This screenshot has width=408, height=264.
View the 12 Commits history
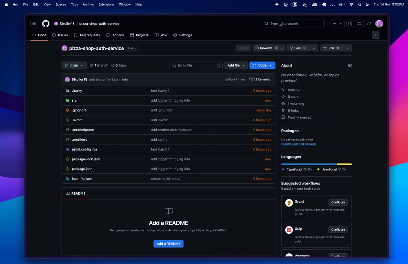[x=259, y=80]
